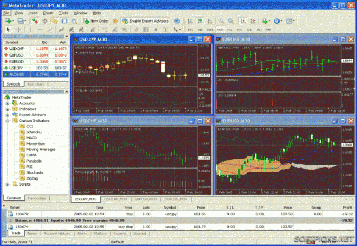357x246 pixels.
Task: Open the Tick Chart tab
Action: pos(36,84)
